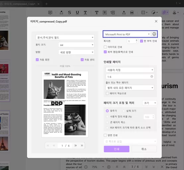Click the preview page number field
This screenshot has width=184, height=170.
click(62, 146)
